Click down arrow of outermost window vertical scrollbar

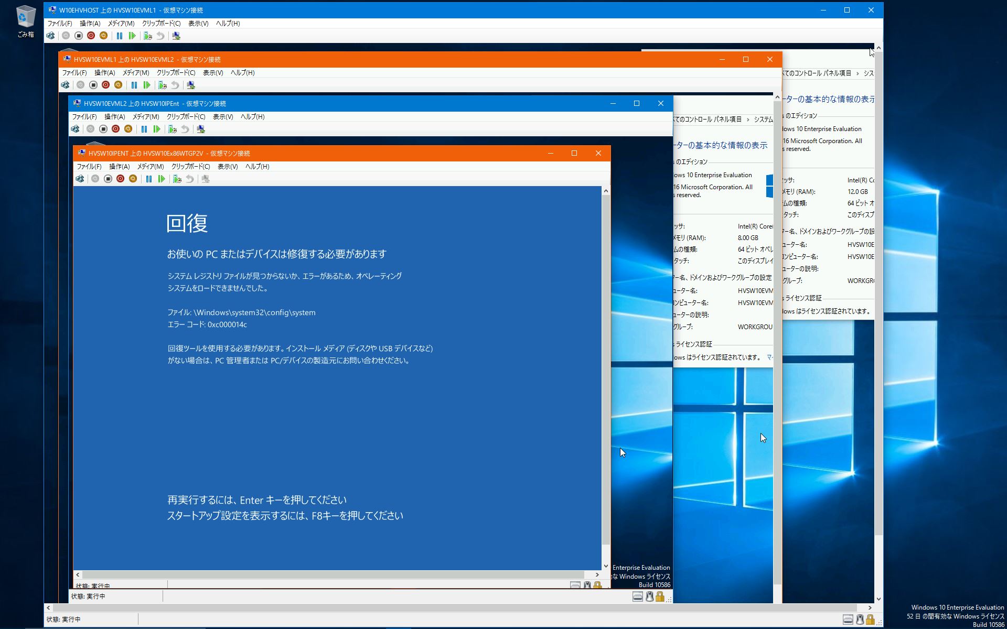click(879, 599)
